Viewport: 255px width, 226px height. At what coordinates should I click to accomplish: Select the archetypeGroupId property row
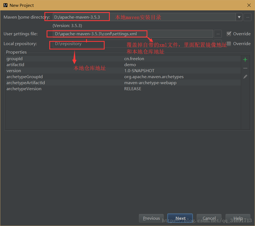pos(123,77)
